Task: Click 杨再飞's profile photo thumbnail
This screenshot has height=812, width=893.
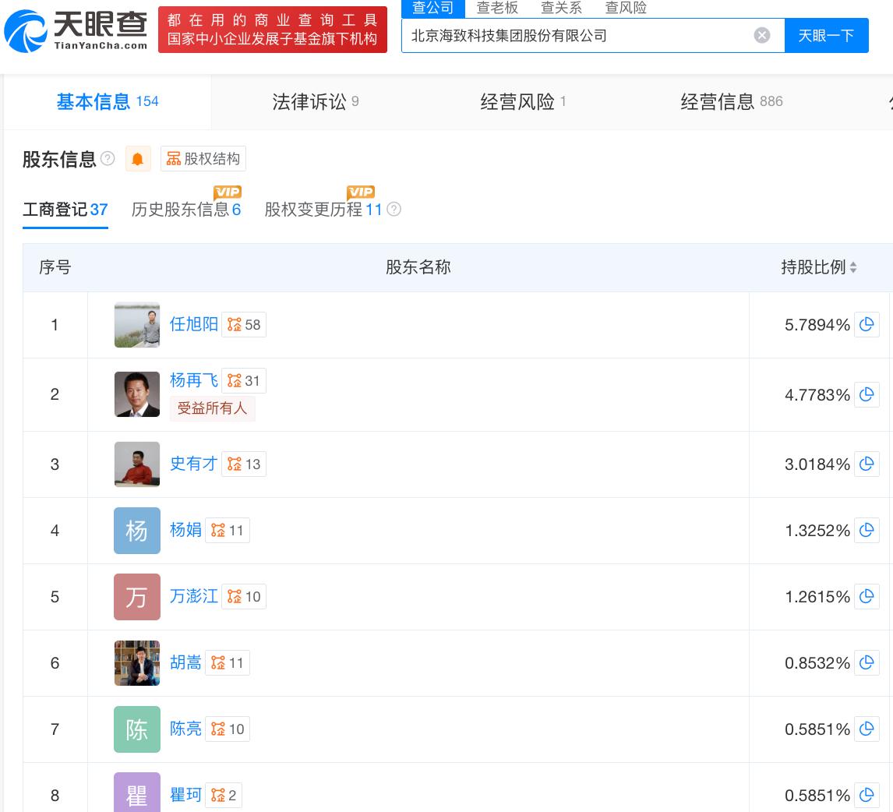Action: coord(137,394)
